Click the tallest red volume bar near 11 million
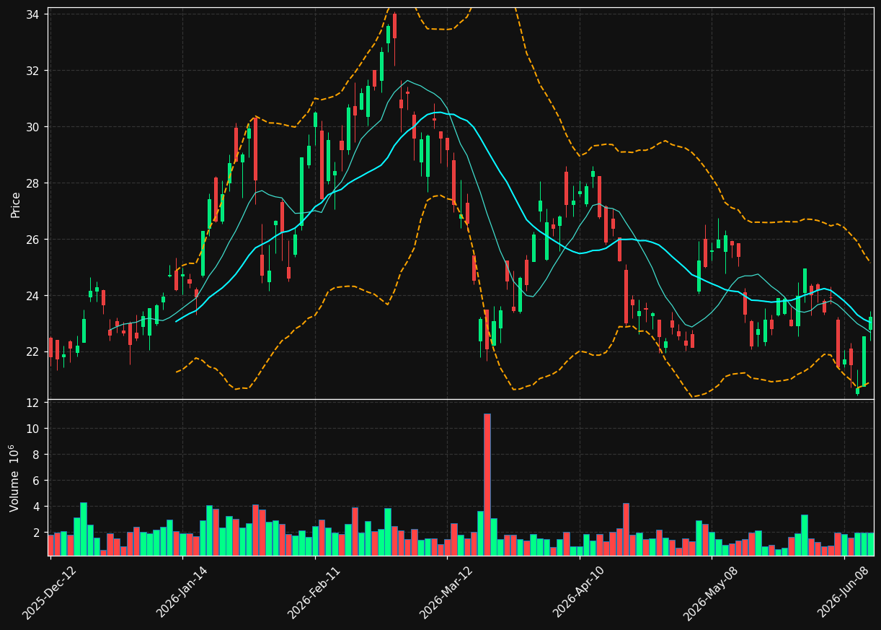This screenshot has width=881, height=630. (487, 484)
